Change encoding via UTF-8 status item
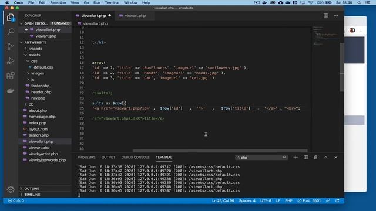The height and width of the screenshot is (211, 376). pos(266,200)
